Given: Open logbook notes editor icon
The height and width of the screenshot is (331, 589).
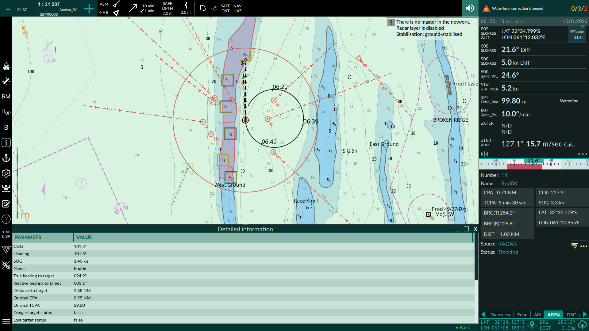Looking at the screenshot, I should (x=6, y=204).
